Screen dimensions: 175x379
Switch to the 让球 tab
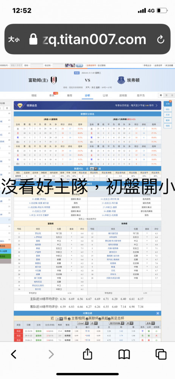point(105,96)
